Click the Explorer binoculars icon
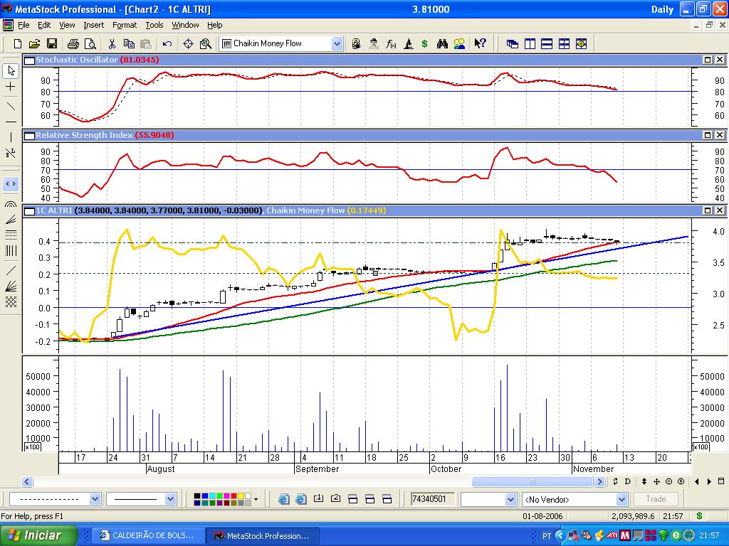Viewport: 729px width, 546px height. (x=442, y=43)
